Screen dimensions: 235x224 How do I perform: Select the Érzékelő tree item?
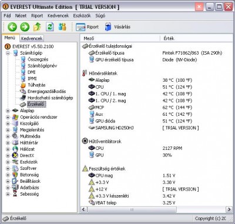click(36, 104)
